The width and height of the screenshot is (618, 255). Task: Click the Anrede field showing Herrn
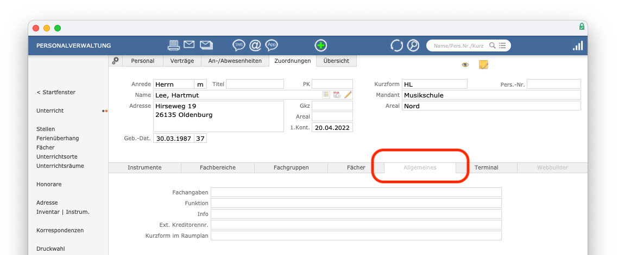click(173, 84)
